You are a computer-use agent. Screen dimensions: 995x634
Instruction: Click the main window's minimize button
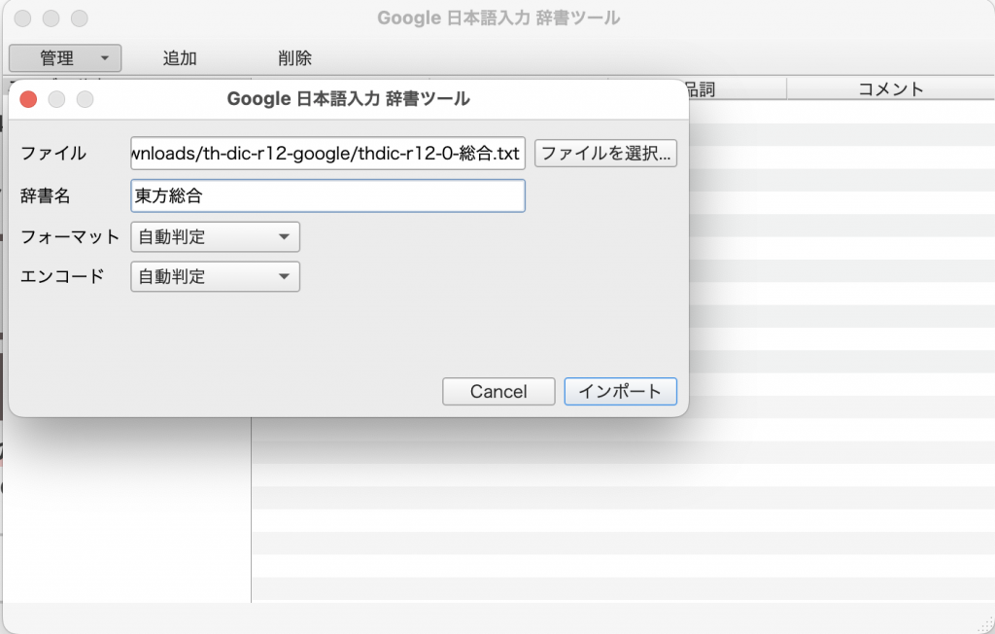tap(51, 18)
